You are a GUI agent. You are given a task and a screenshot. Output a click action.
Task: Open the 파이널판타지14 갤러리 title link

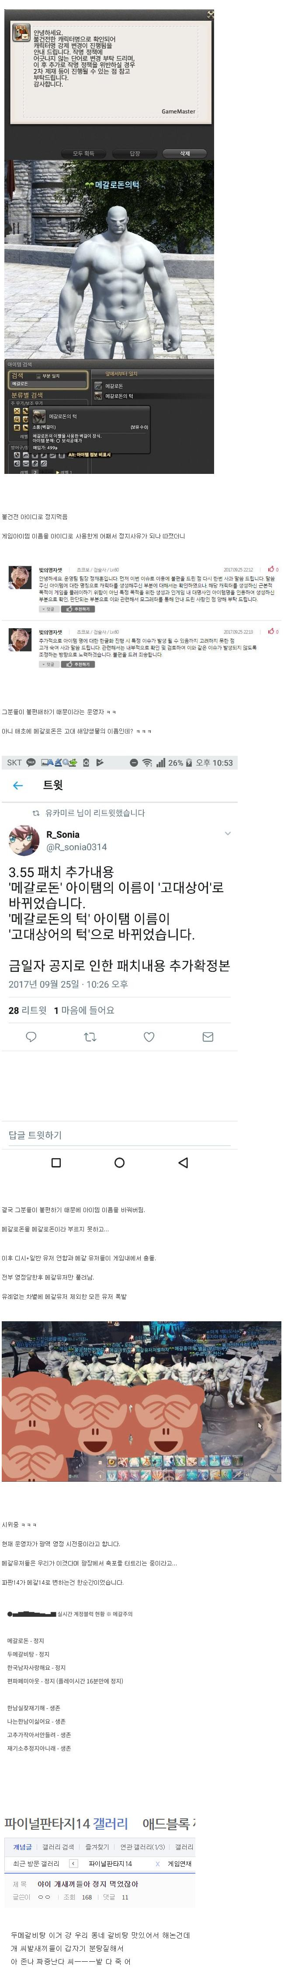point(66,1823)
